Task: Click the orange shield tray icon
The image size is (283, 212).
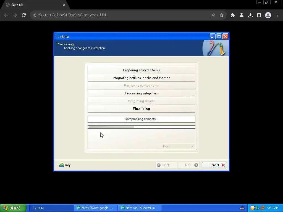Action: click(x=252, y=208)
